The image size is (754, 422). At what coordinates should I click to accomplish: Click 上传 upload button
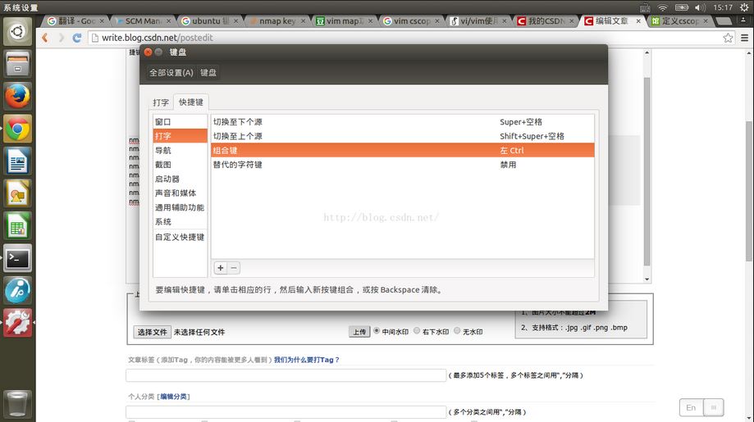tap(359, 332)
